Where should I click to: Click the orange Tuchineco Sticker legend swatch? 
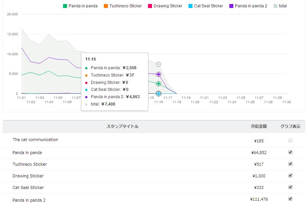click(x=106, y=6)
